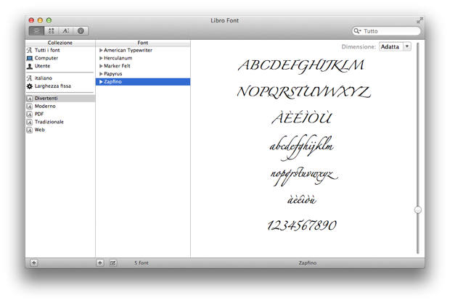The width and height of the screenshot is (450, 303).
Task: Expand the American Typewriter font family
Action: click(102, 51)
